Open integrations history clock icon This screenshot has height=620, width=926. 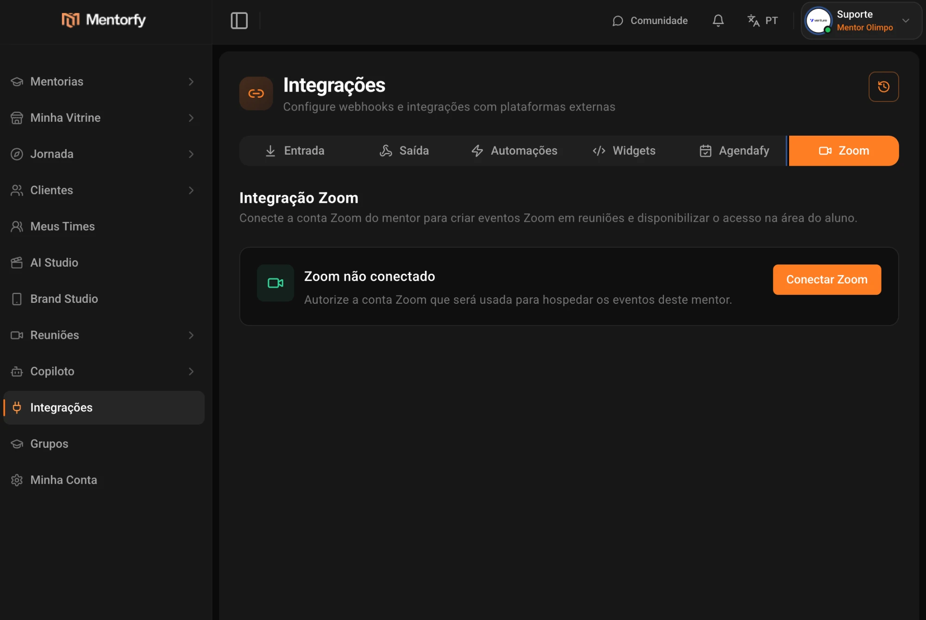coord(883,87)
